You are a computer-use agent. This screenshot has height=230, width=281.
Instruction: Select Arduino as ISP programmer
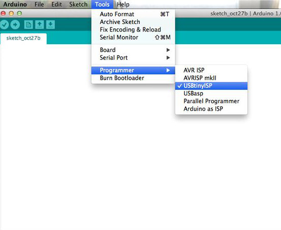click(211, 109)
